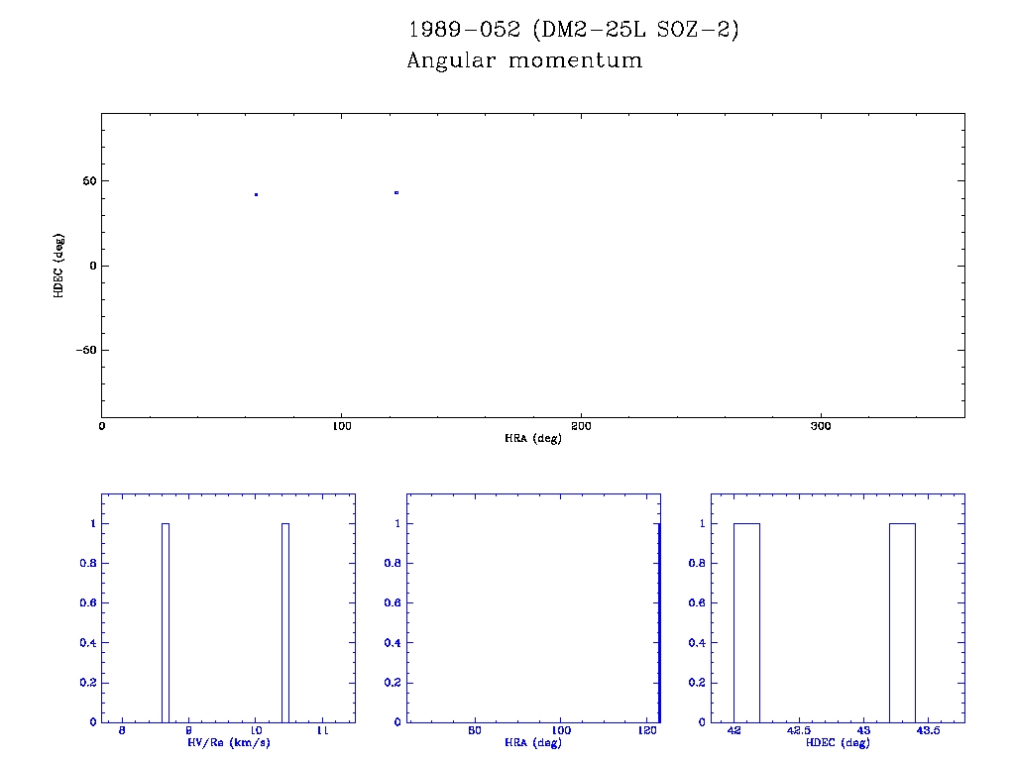
Task: Click the HRA (deg) label below scatter plot
Action: tap(532, 438)
